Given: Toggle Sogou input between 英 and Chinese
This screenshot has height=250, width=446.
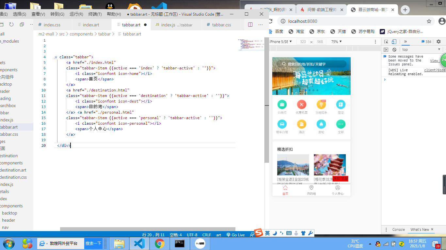Looking at the screenshot, I should [x=267, y=233].
